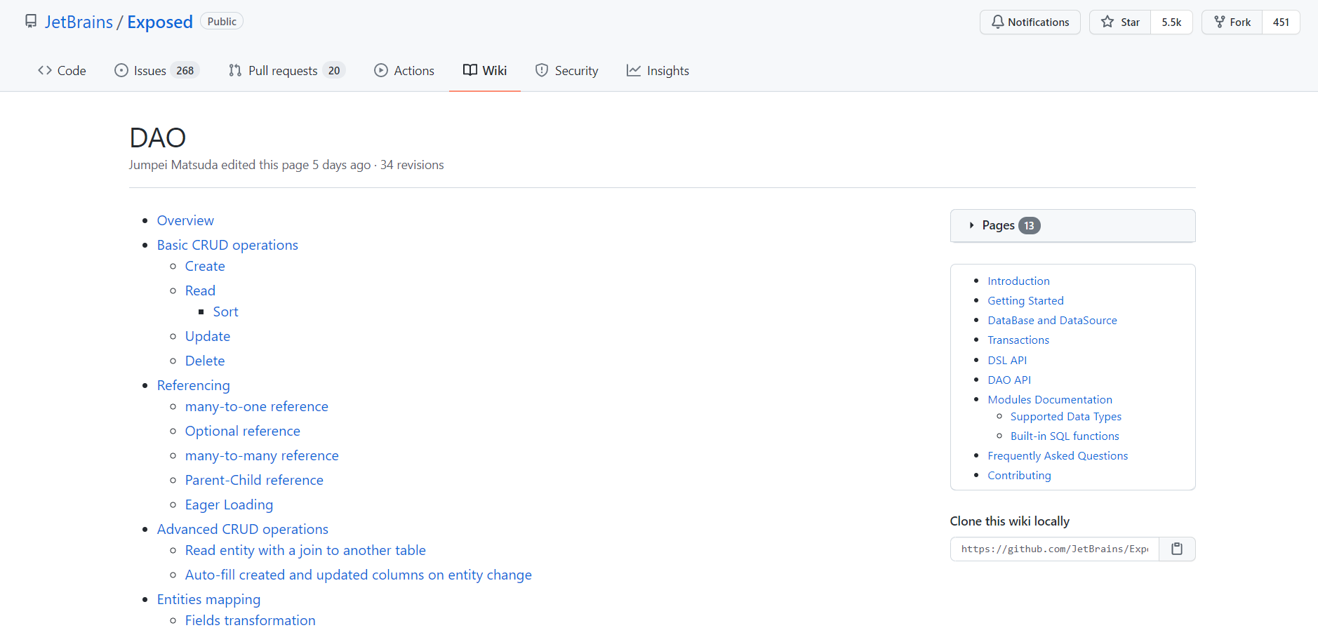Star the Exposed repository
This screenshot has width=1318, height=642.
(x=1120, y=22)
